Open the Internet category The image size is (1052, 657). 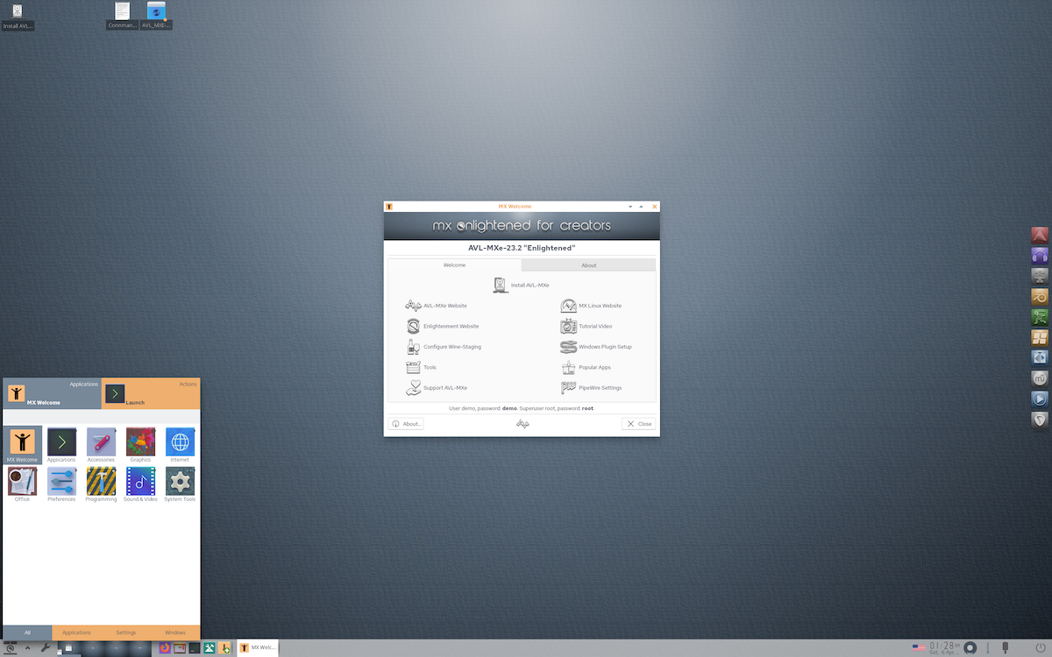coord(180,445)
